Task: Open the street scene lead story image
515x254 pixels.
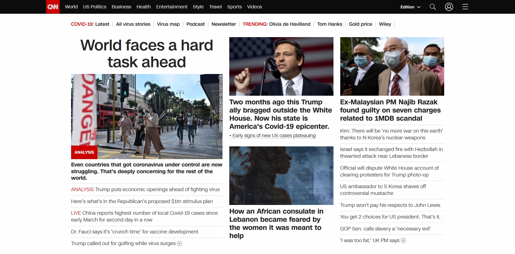Action: 147,117
